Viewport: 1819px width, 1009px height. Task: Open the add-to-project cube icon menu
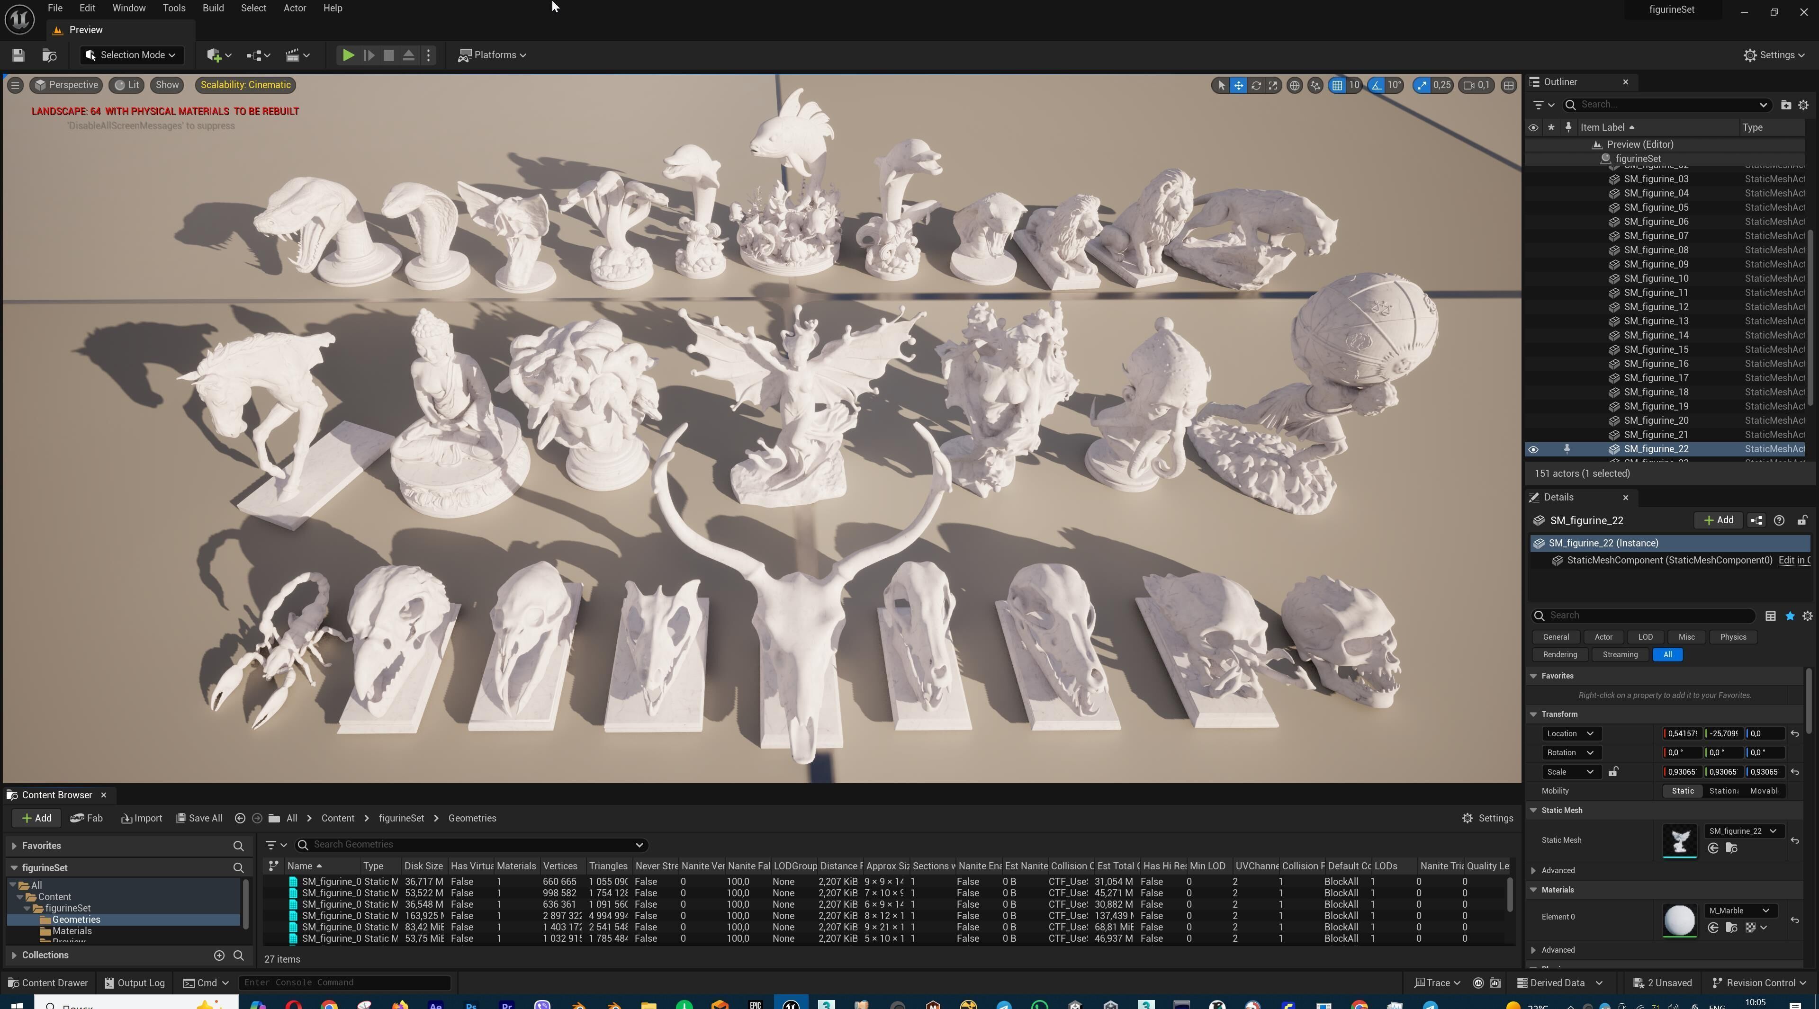tap(219, 55)
